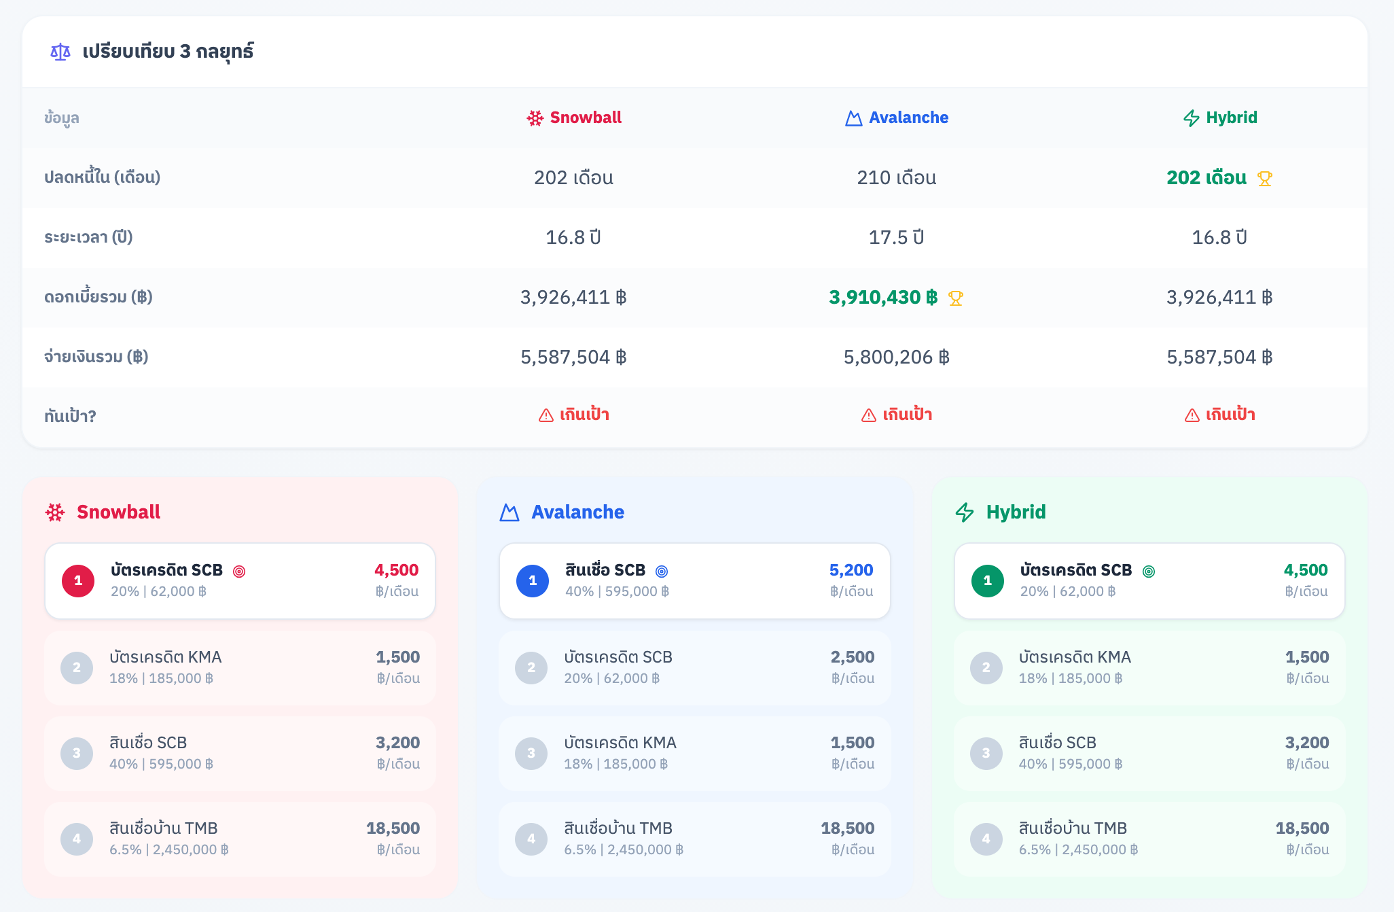This screenshot has height=912, width=1394.
Task: Click the Avalanche mountain icon in table header
Action: (x=853, y=118)
